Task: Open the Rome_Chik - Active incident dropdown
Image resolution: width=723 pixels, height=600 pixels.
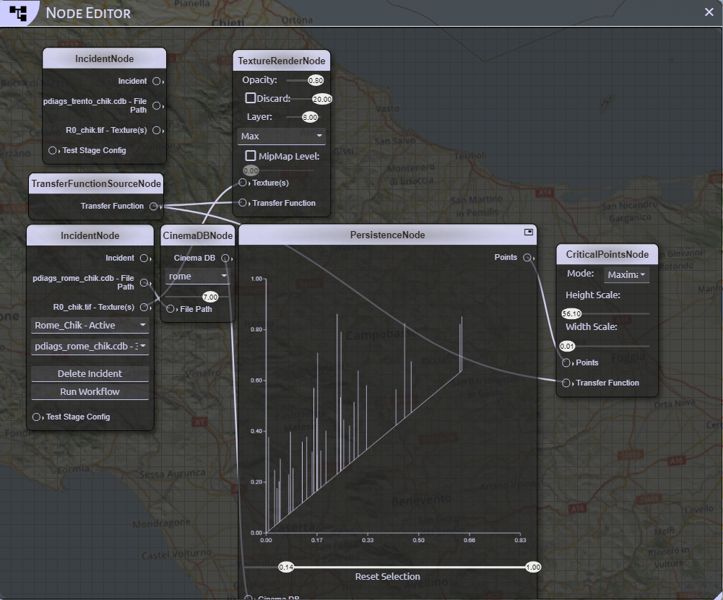Action: point(90,326)
